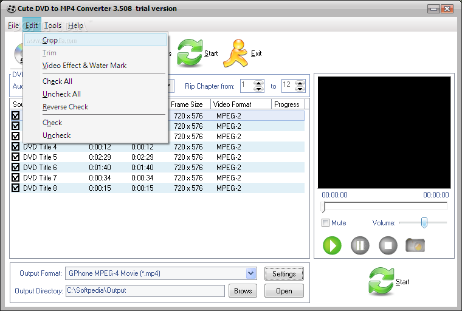This screenshot has width=462, height=311.
Task: Pause the preview playback
Action: point(360,245)
